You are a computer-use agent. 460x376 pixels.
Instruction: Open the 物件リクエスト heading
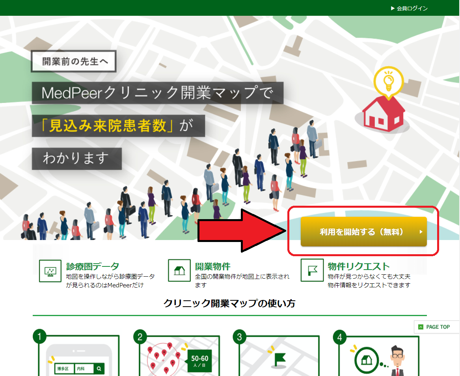click(x=358, y=266)
